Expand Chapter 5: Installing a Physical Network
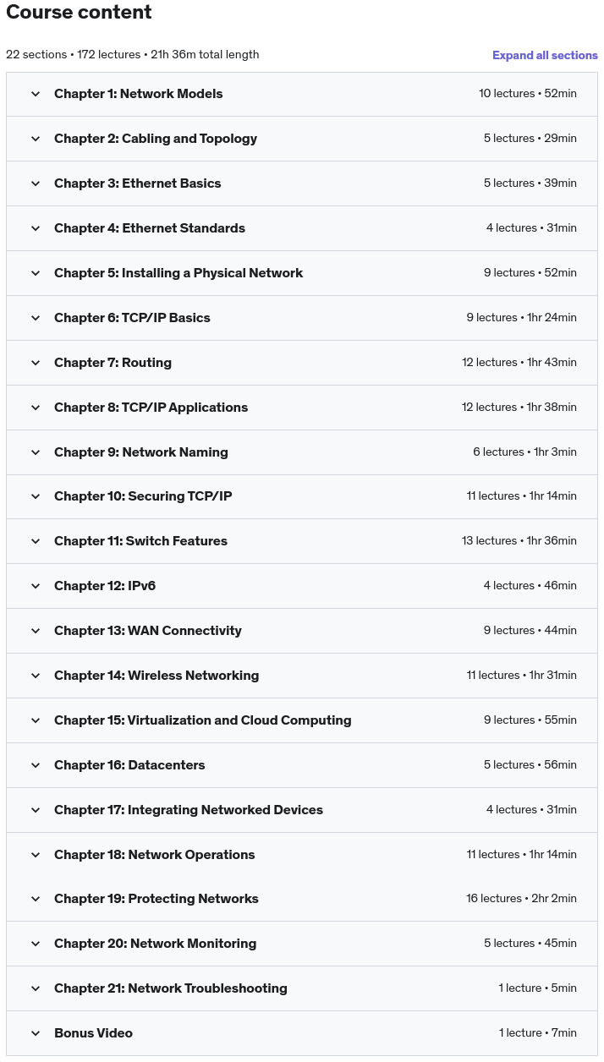The height and width of the screenshot is (1062, 604). pos(302,273)
